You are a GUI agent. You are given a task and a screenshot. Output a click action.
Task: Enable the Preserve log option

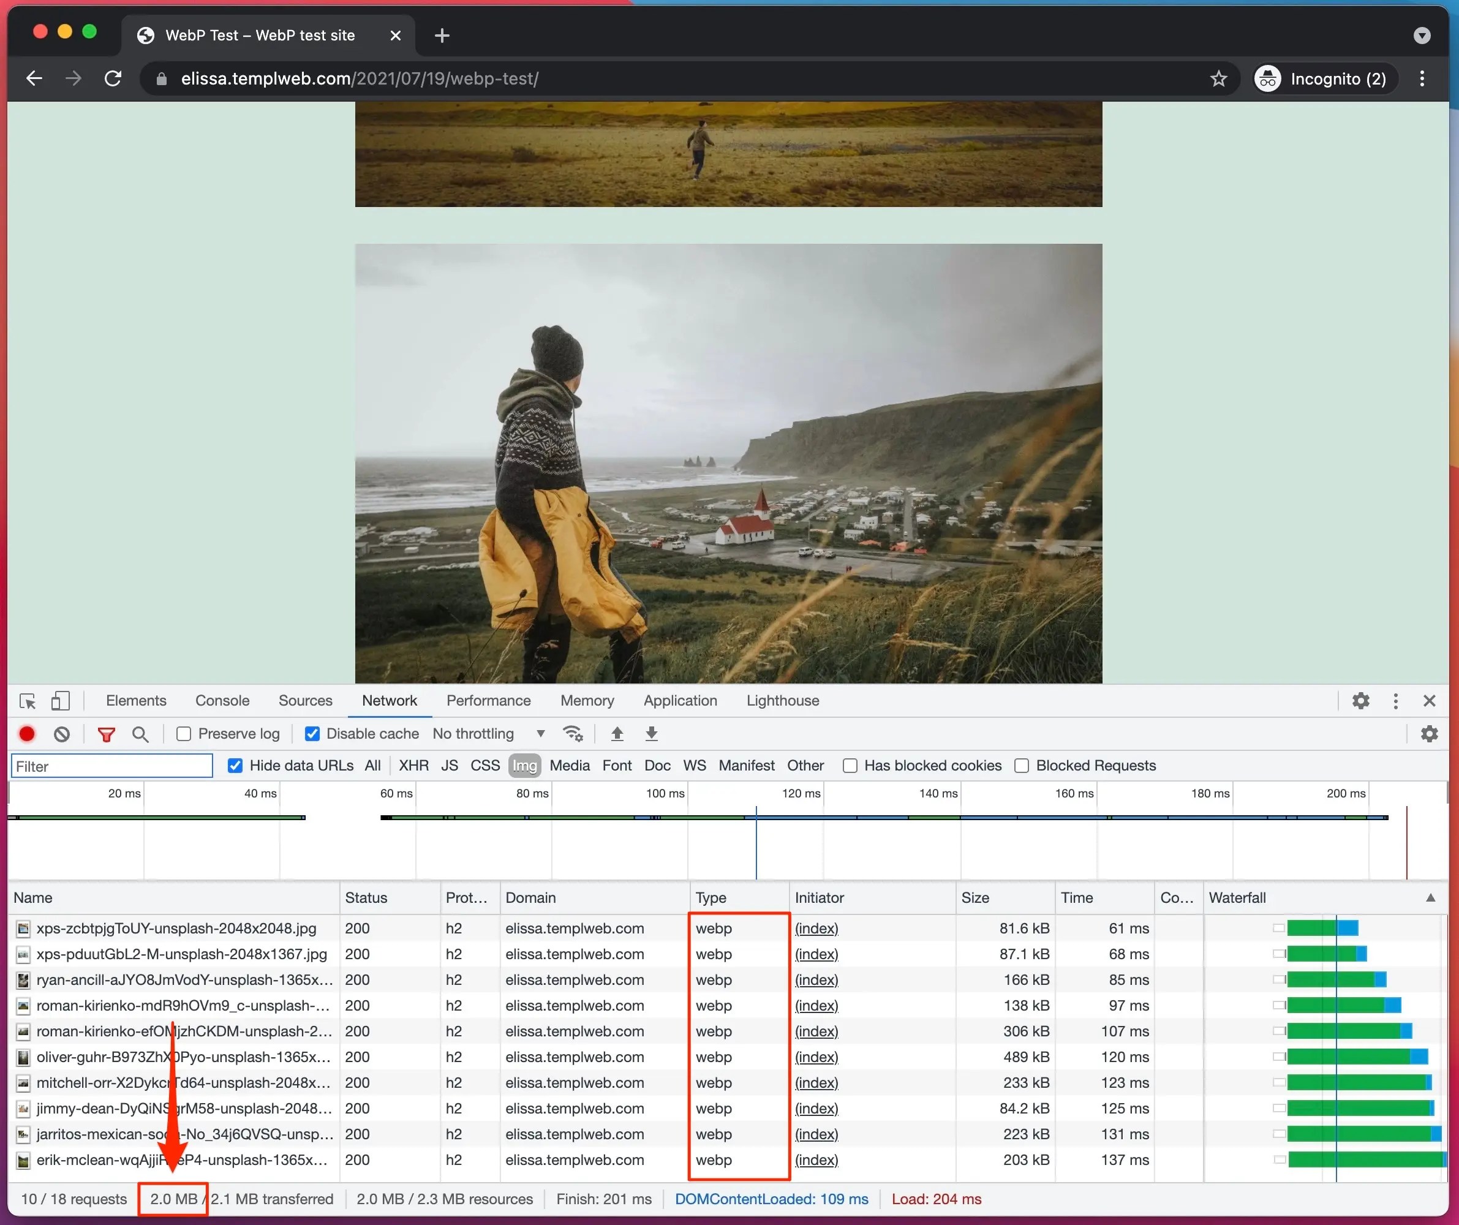tap(183, 733)
